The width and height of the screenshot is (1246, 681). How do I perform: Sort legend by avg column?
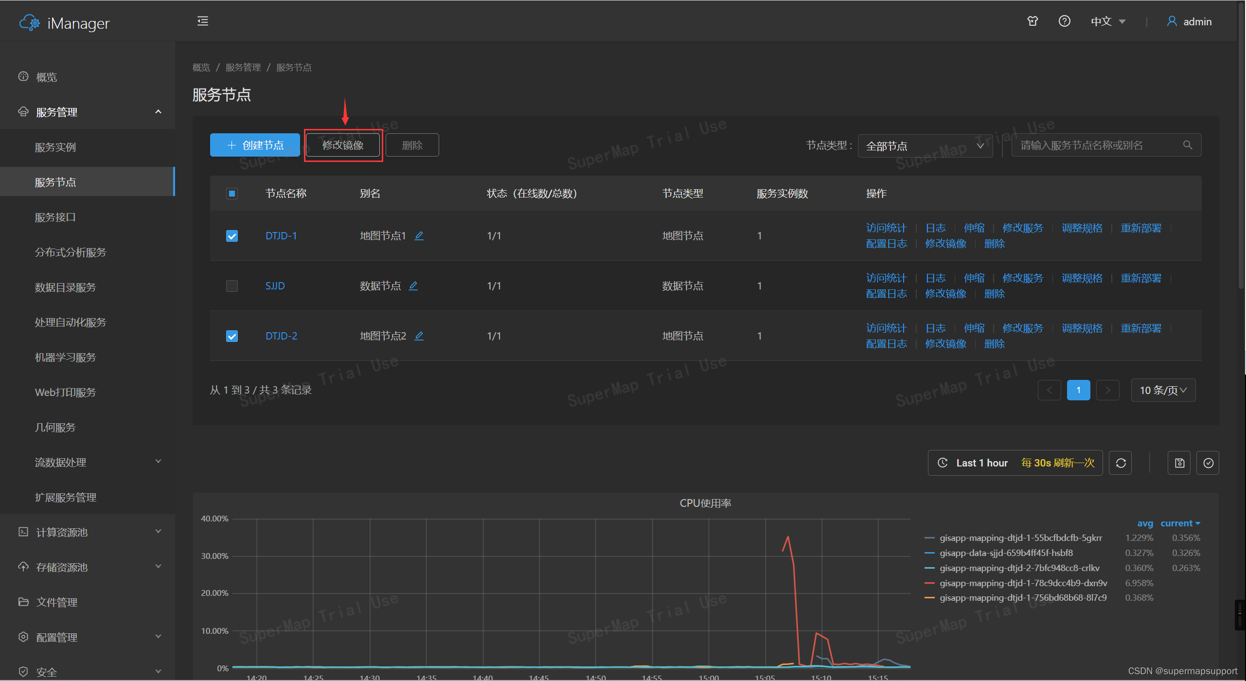1145,523
